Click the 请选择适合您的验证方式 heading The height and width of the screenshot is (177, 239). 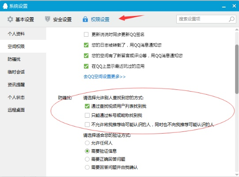pyautogui.click(x=107, y=135)
